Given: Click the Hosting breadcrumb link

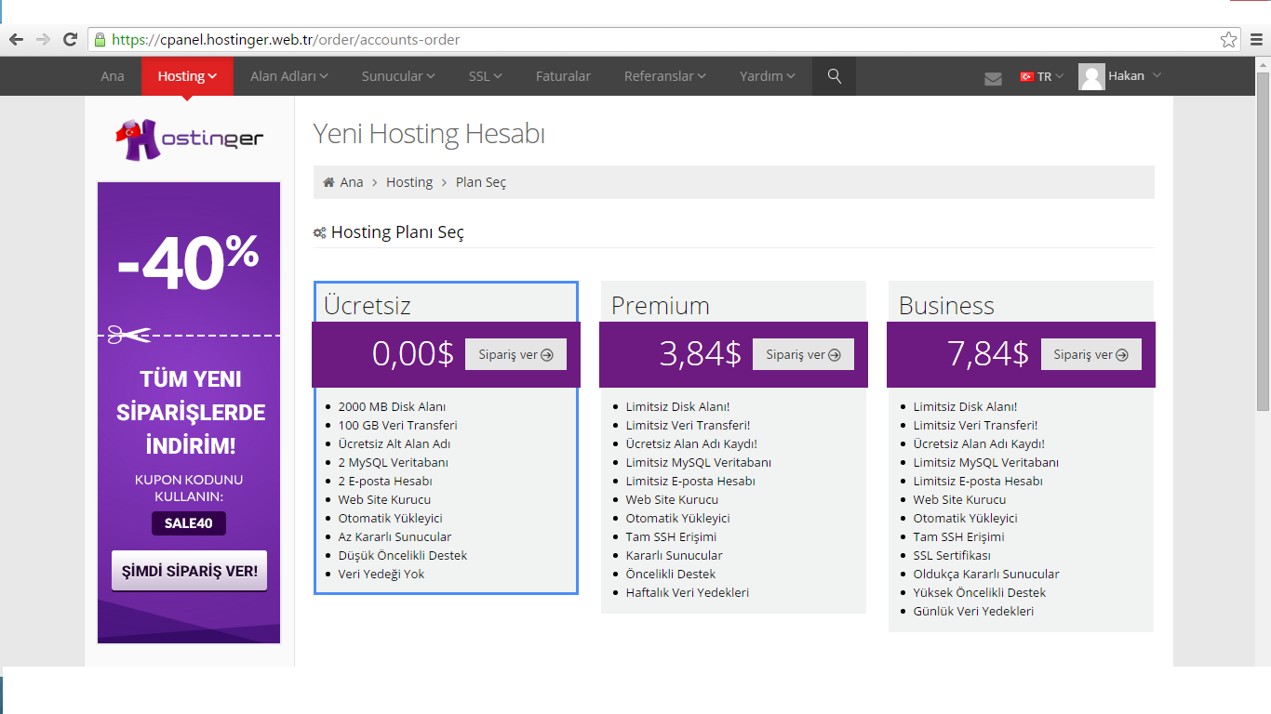Looking at the screenshot, I should pyautogui.click(x=409, y=182).
